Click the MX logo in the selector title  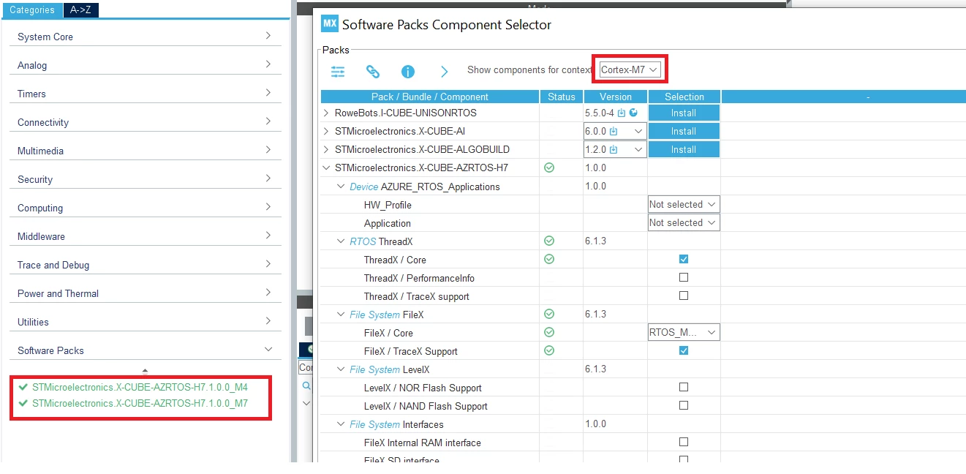tap(330, 23)
